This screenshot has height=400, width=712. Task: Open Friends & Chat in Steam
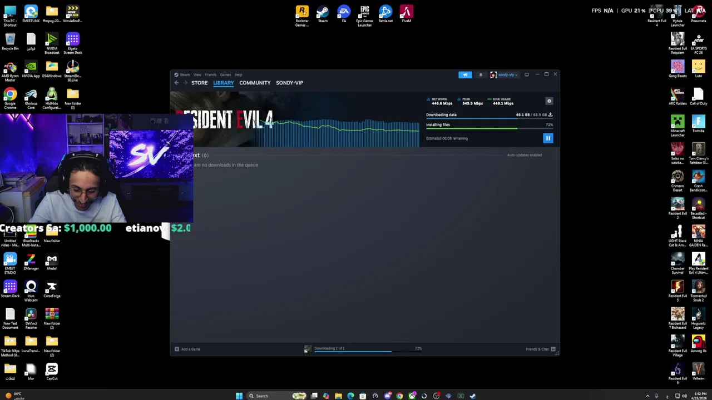pyautogui.click(x=541, y=349)
